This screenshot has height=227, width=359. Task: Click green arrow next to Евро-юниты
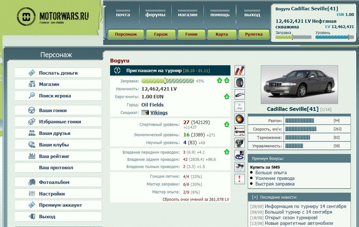[x=227, y=96]
